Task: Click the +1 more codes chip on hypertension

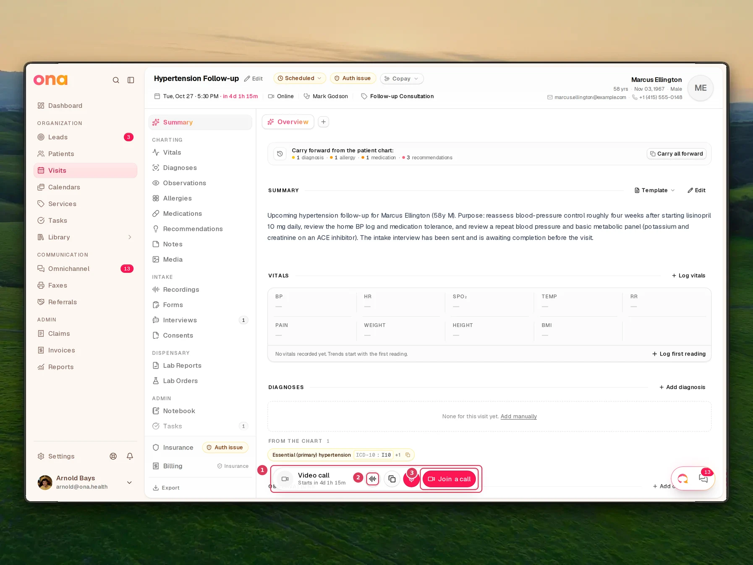Action: 398,455
